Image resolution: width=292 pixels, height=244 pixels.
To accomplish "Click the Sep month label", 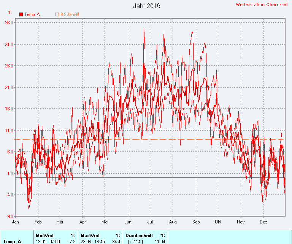I will pyautogui.click(x=196, y=222).
